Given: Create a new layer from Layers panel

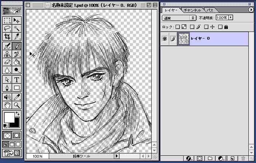Looking at the screenshot, I should (232, 158).
